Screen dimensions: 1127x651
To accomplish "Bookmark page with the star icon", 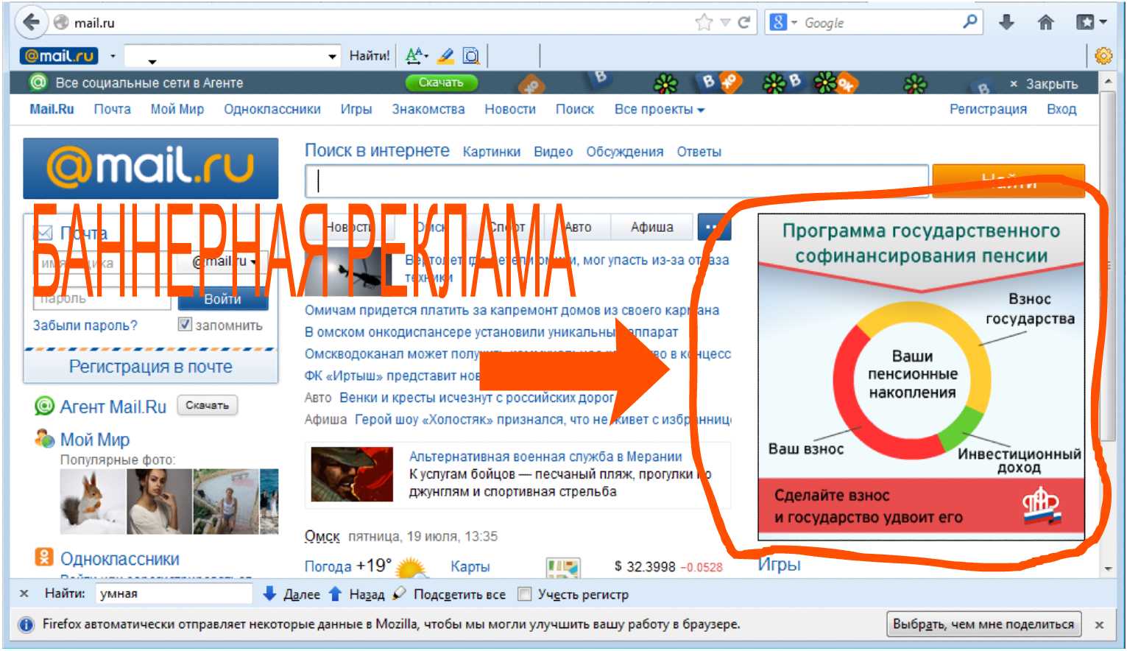I will point(704,23).
